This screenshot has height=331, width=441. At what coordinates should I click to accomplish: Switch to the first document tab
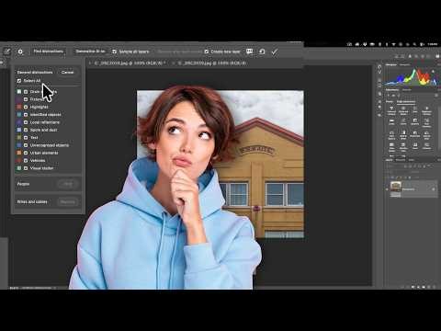pos(130,63)
